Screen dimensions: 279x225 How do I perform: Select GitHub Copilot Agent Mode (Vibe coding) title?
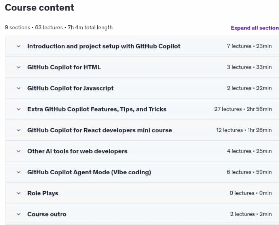(x=89, y=172)
